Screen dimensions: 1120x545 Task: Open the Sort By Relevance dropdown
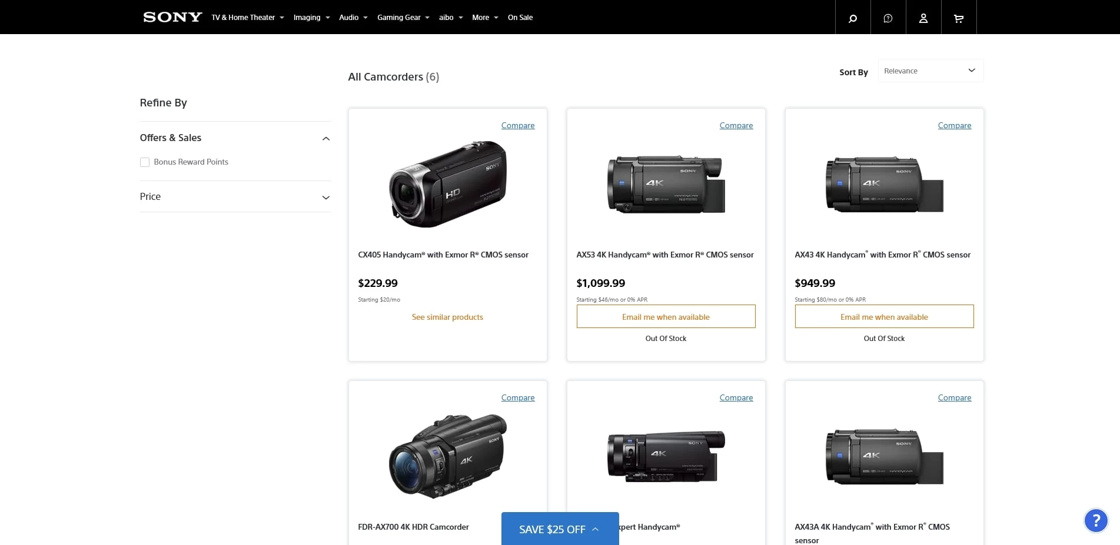pos(930,71)
